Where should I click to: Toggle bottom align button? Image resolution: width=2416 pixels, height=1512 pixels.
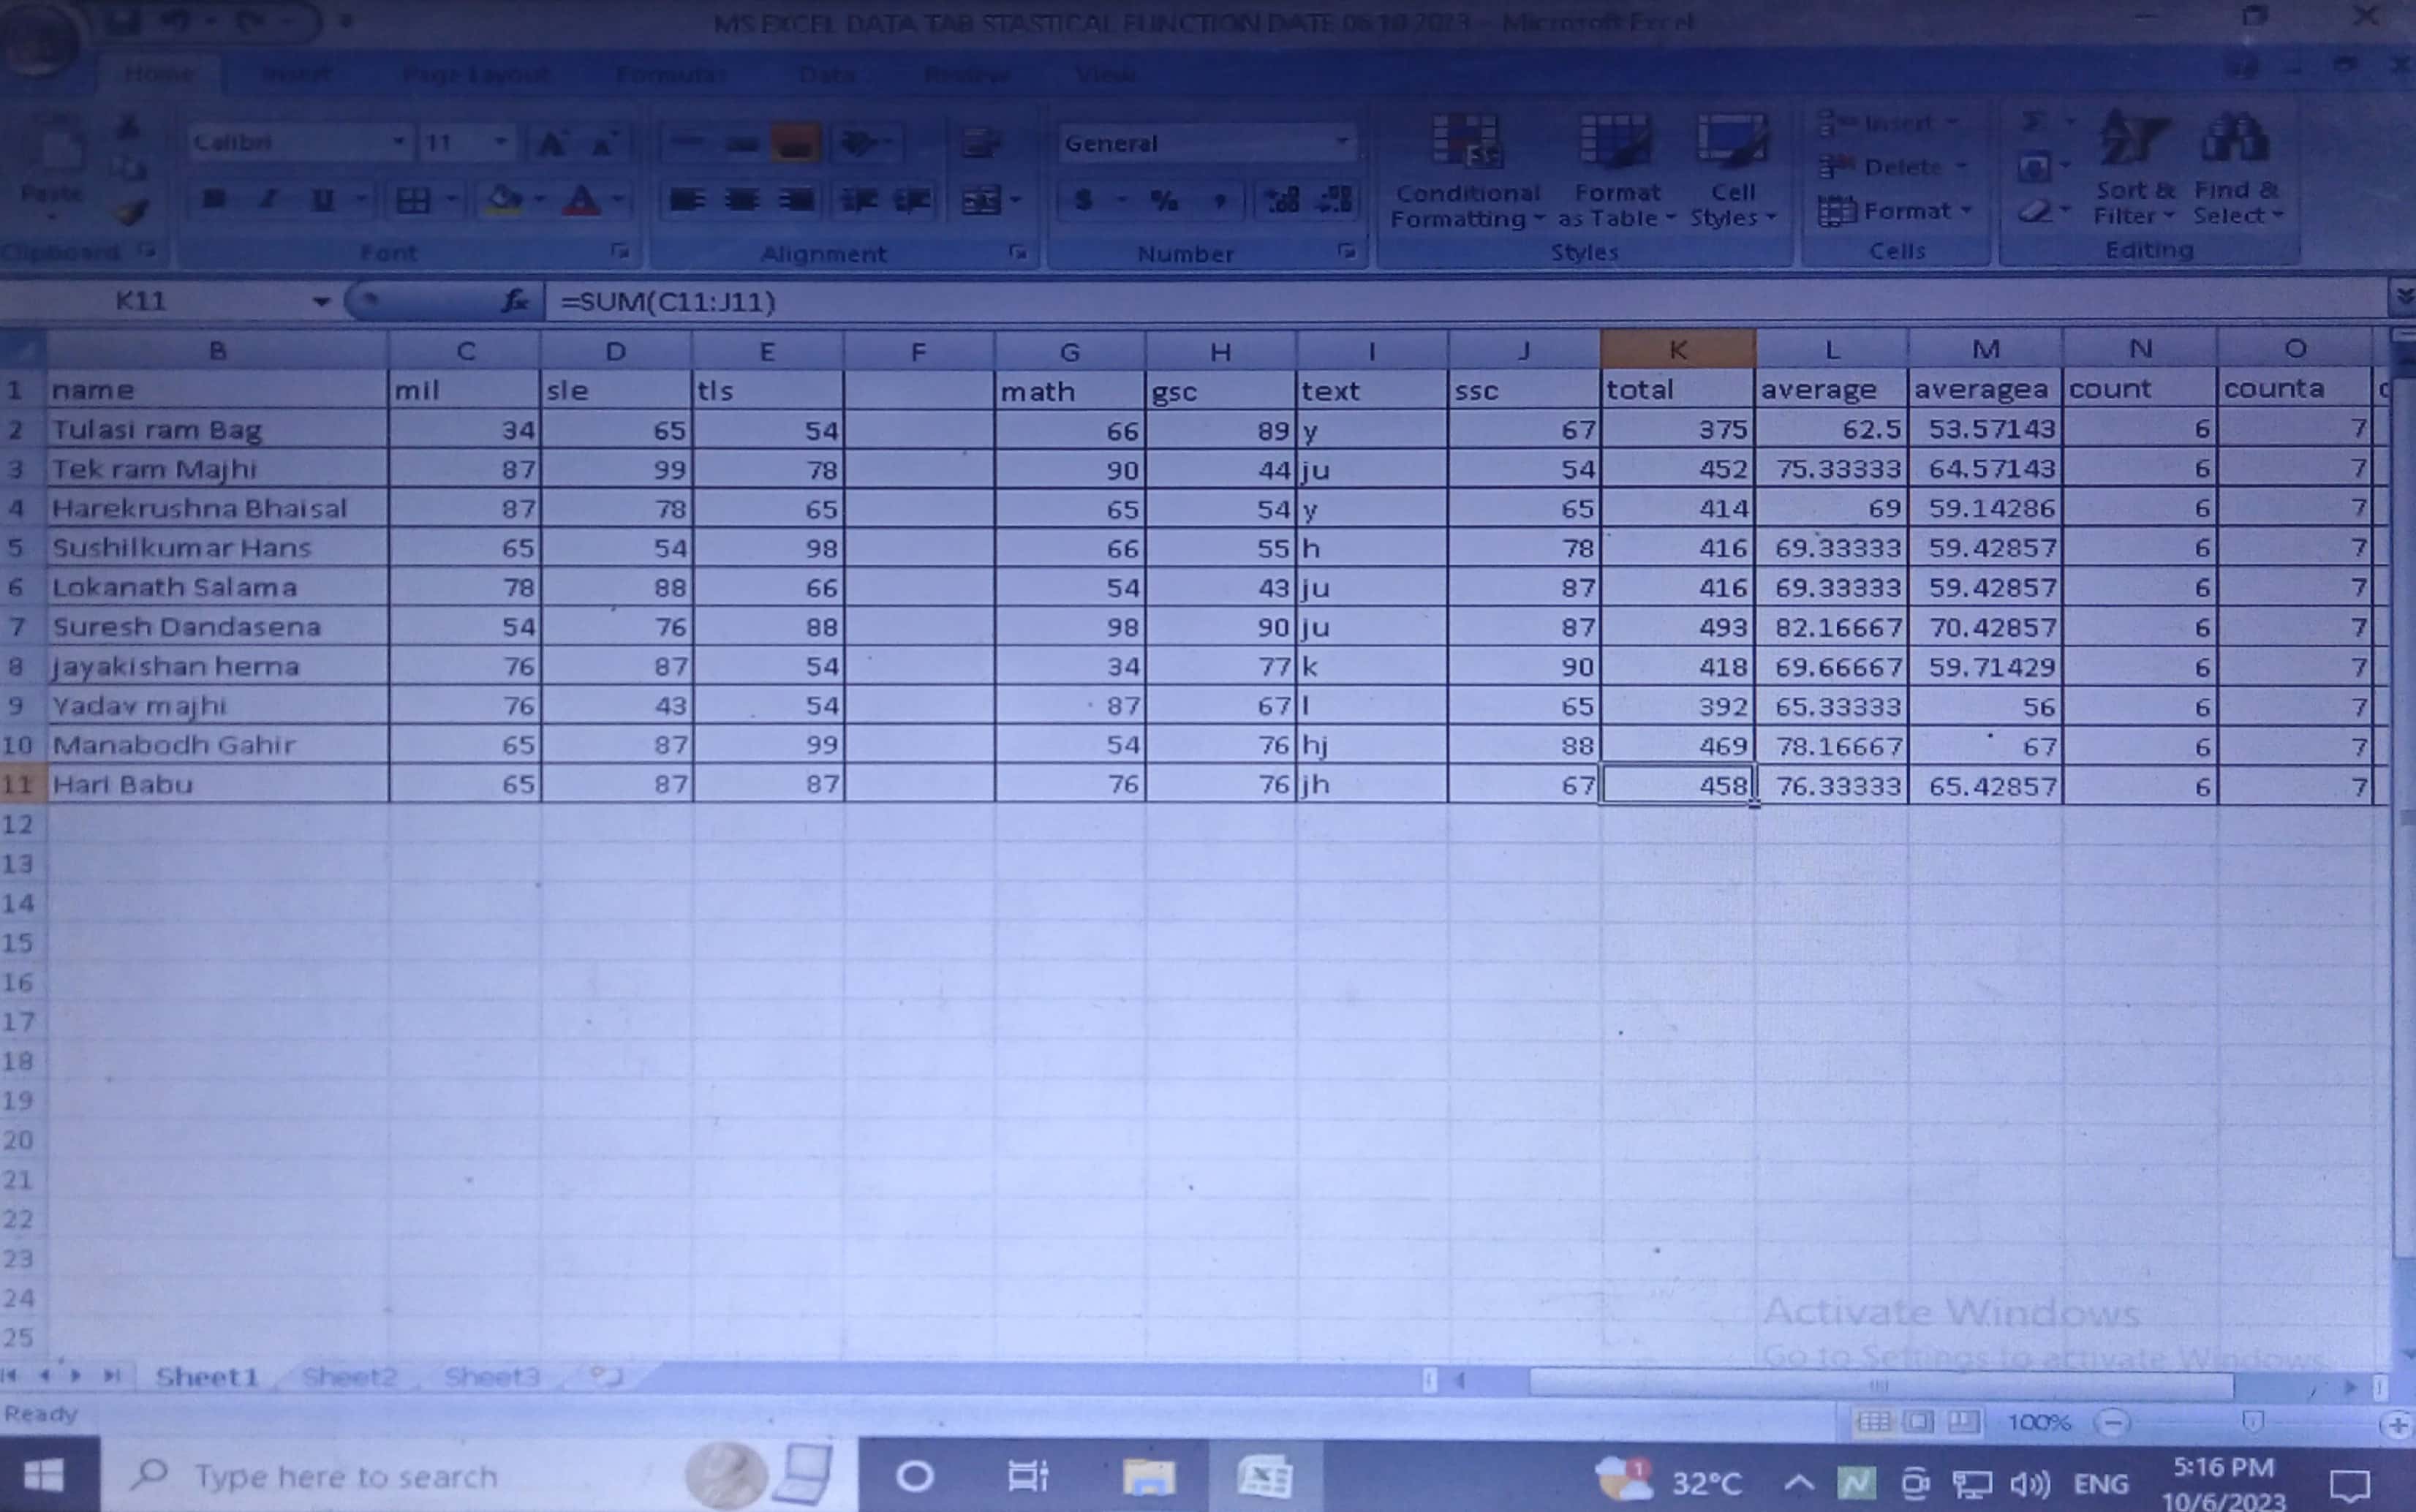pos(796,144)
